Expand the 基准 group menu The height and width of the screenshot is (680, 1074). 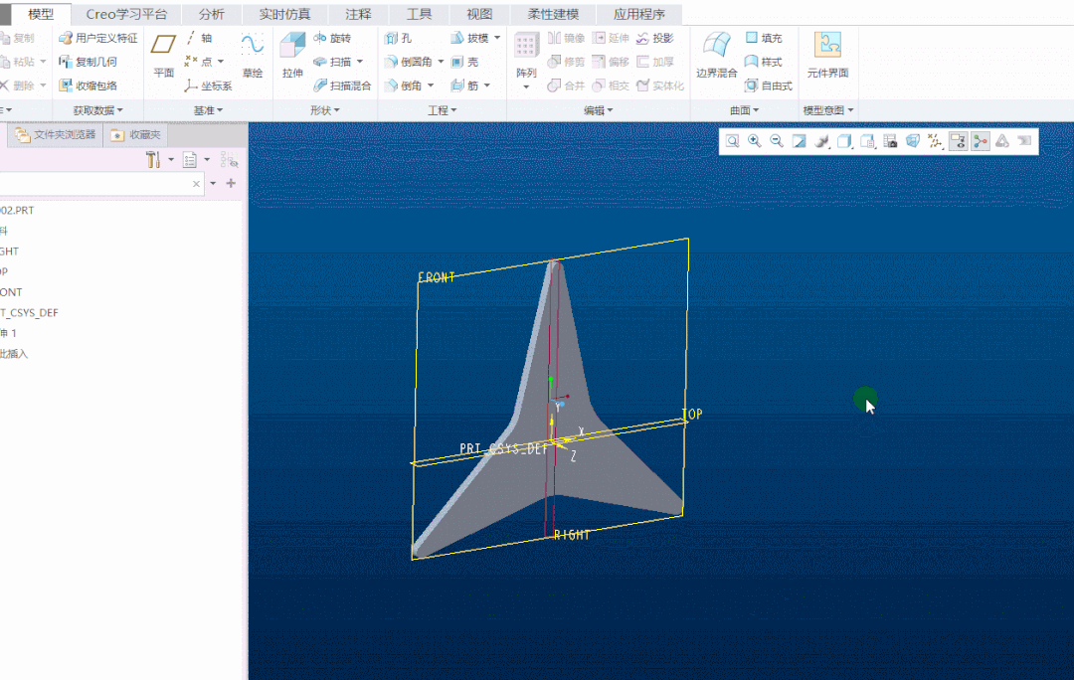pos(208,110)
